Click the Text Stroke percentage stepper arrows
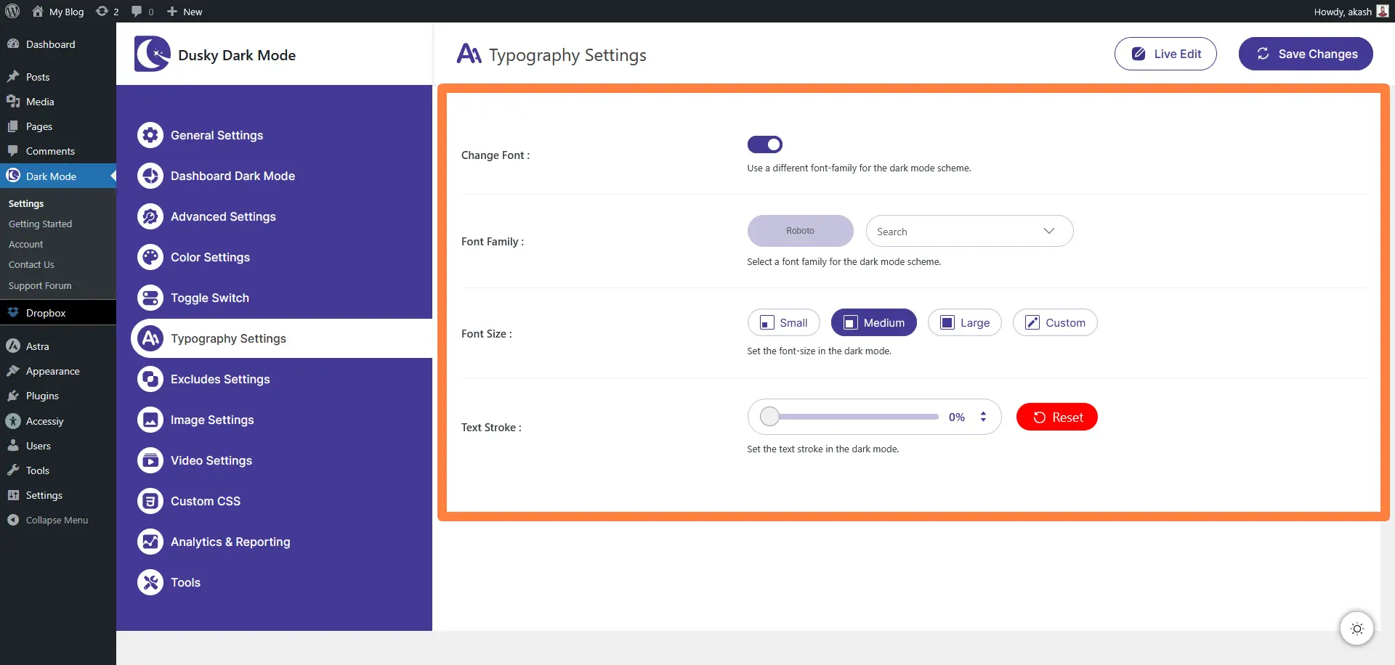 point(983,417)
